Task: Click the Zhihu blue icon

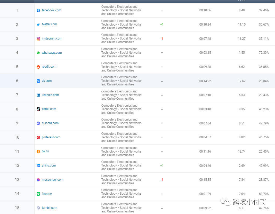Action: pyautogui.click(x=38, y=166)
